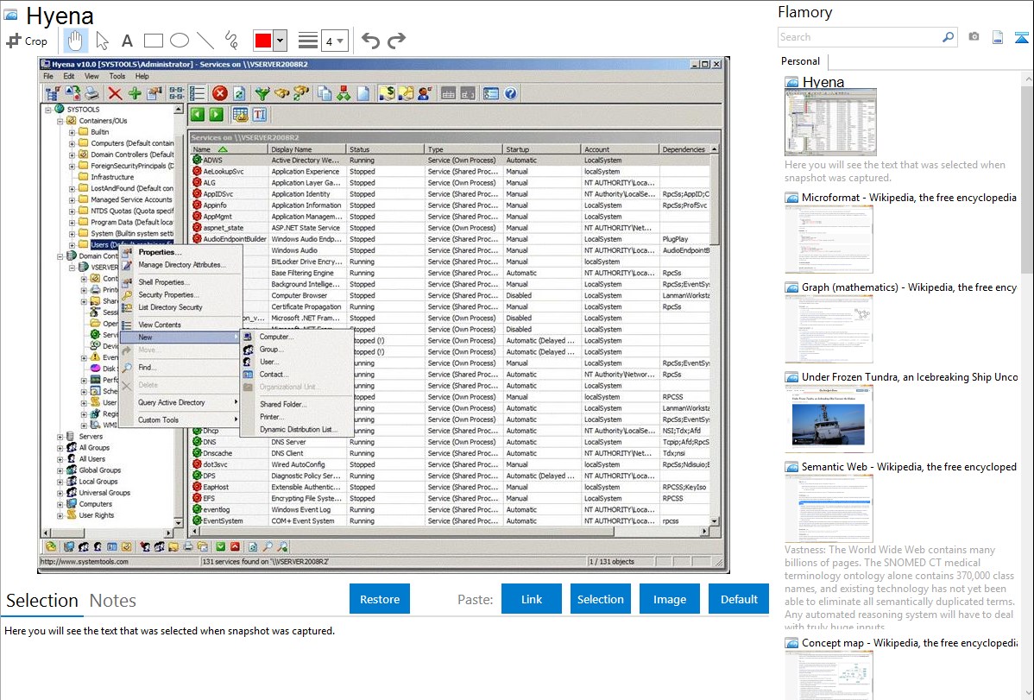Open the line width dropdown
This screenshot has width=1034, height=700.
pyautogui.click(x=335, y=41)
